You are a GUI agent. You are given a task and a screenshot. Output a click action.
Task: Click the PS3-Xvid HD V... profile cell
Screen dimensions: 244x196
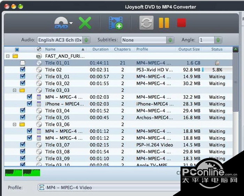click(x=154, y=70)
